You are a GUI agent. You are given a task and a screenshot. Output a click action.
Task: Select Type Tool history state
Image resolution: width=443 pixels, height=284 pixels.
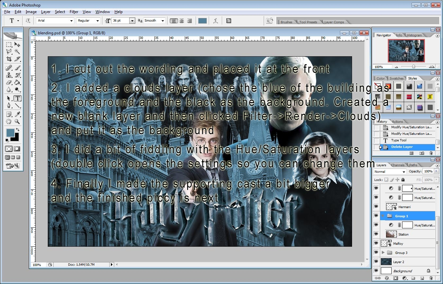tap(404, 140)
